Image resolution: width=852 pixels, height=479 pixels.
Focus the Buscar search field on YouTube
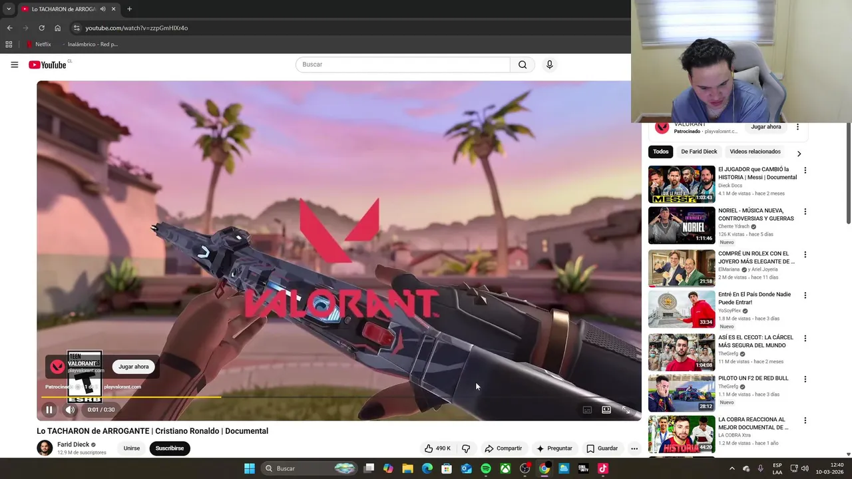coord(403,65)
